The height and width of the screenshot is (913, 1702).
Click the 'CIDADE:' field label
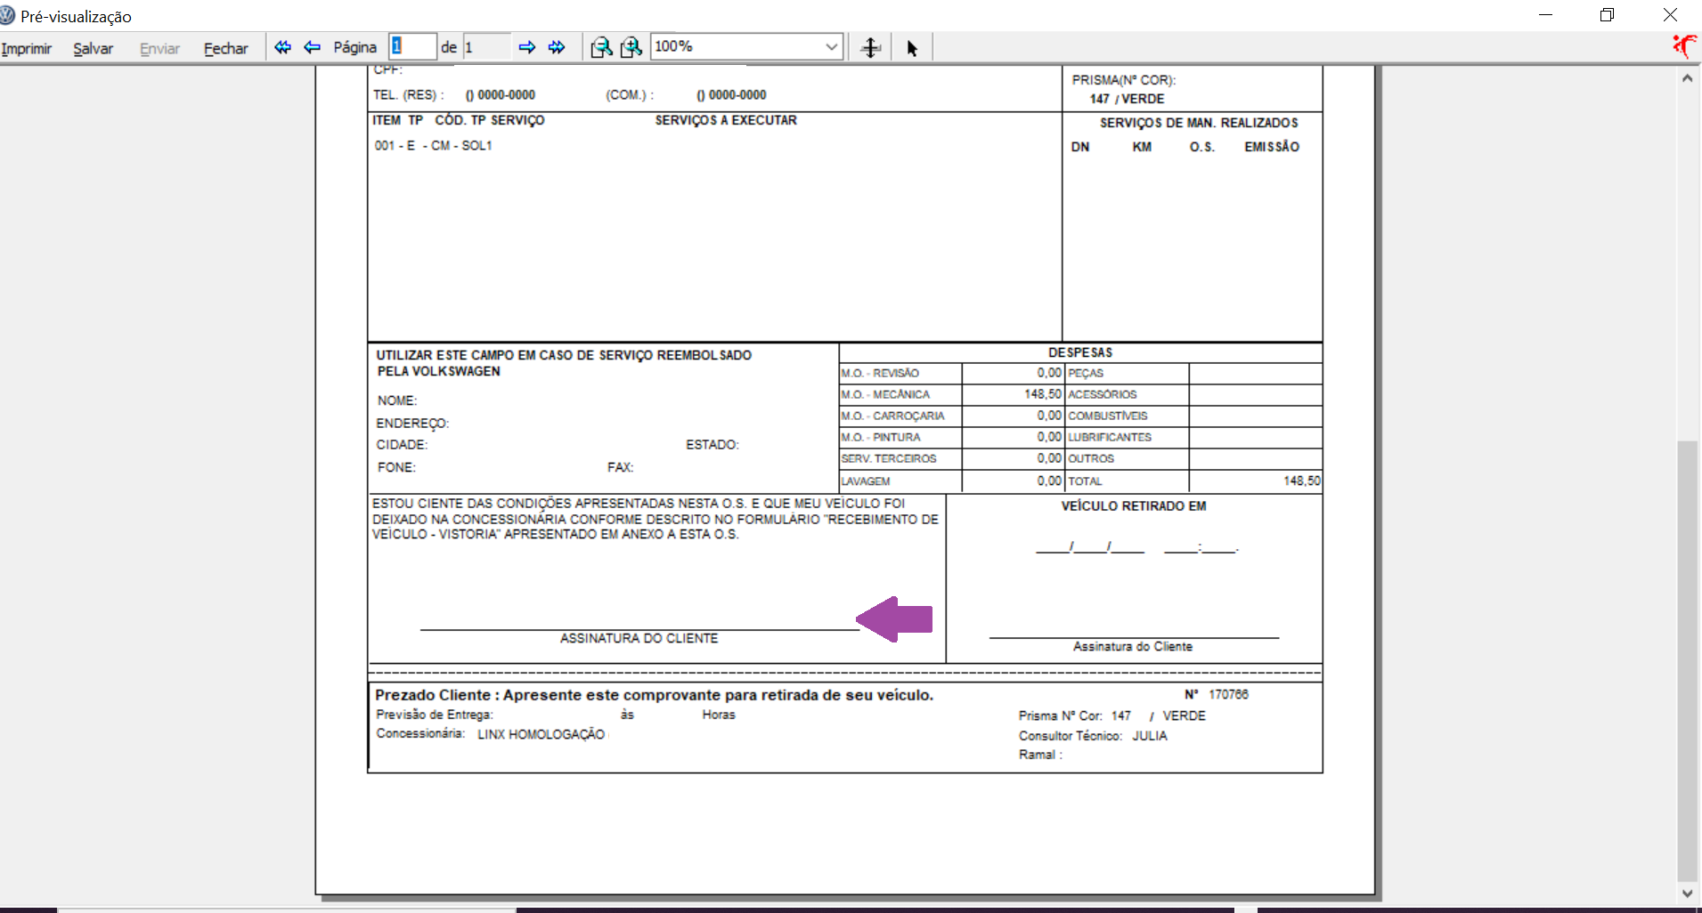tap(402, 445)
